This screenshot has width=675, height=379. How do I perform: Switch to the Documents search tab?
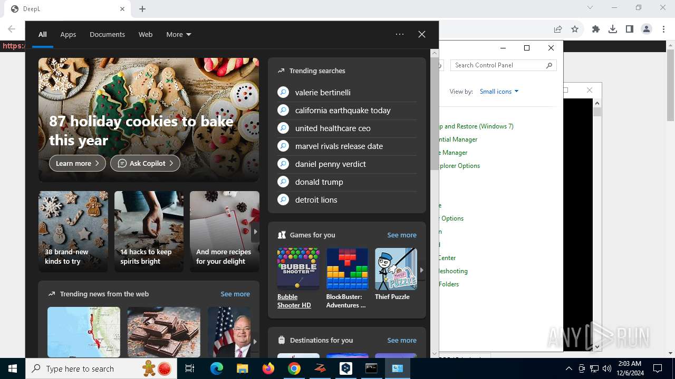(107, 34)
